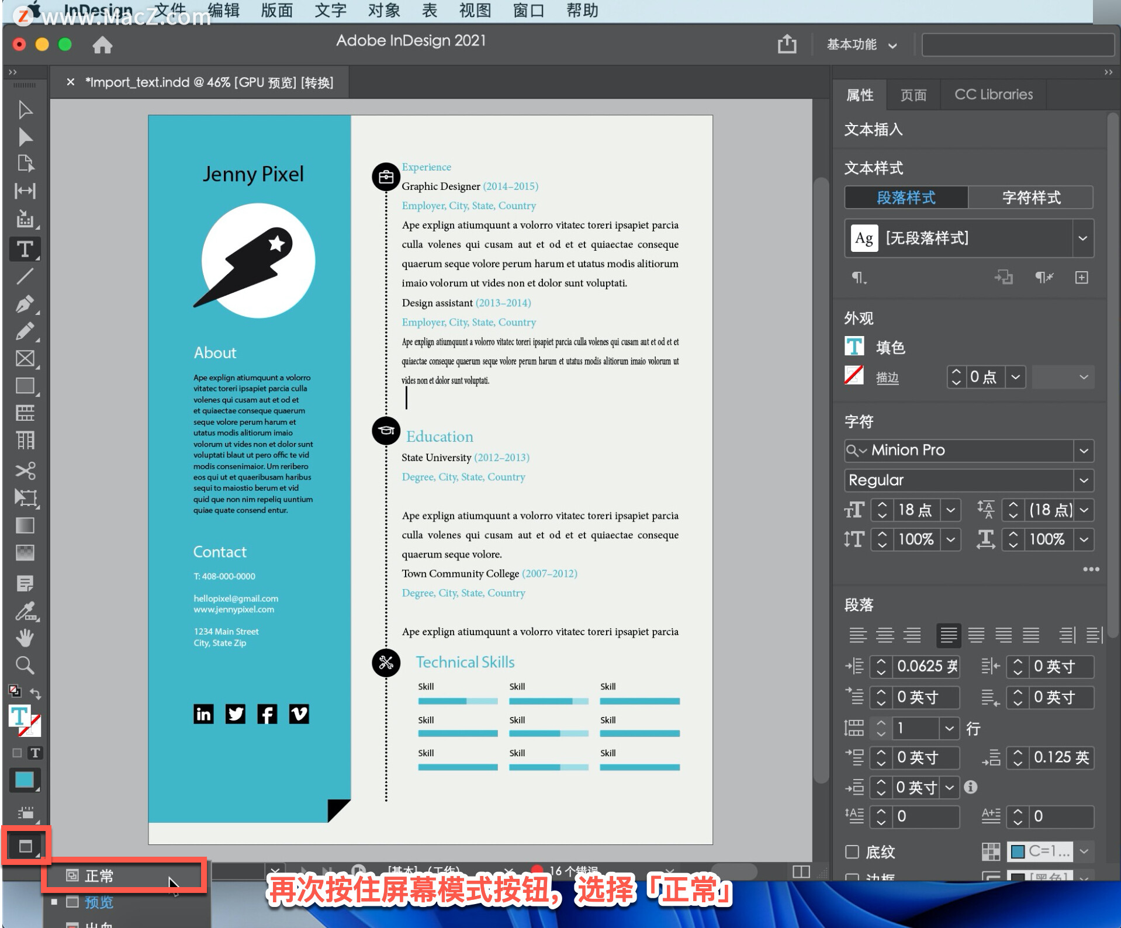Screen dimensions: 1121x928
Task: Open the drop cap lines dropdown
Action: tap(949, 728)
